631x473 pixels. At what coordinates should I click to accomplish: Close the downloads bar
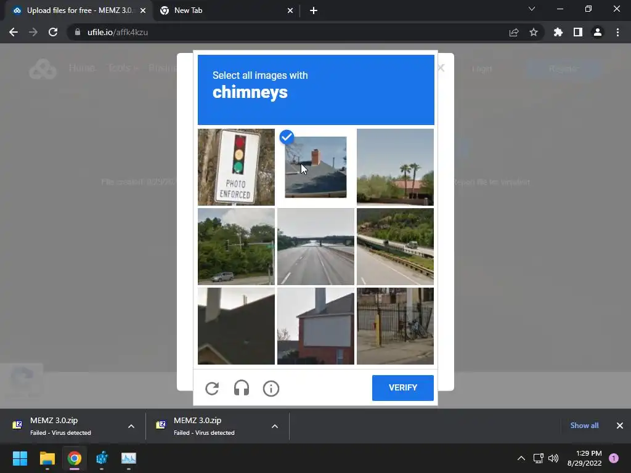[620, 426]
